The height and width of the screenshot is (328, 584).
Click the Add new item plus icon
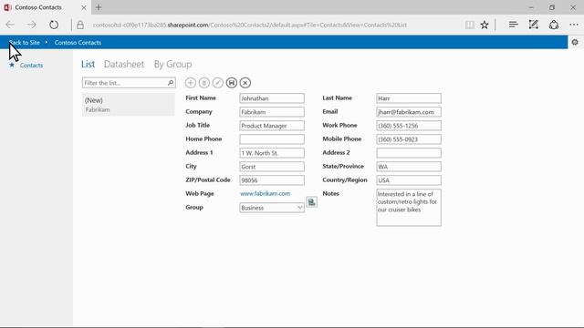[191, 83]
